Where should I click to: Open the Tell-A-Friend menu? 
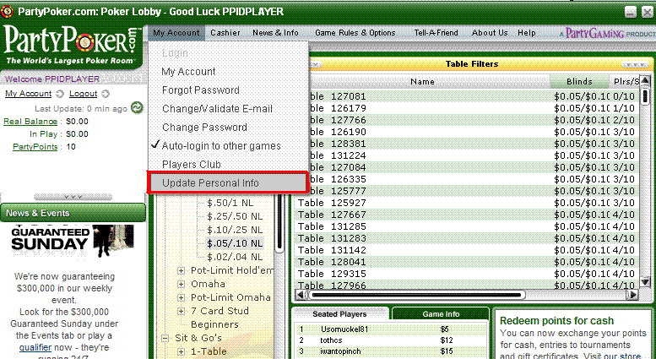click(436, 33)
